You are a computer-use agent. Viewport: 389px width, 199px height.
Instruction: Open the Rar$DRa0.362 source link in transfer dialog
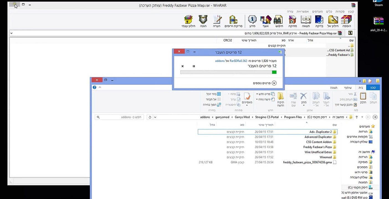tap(238, 61)
